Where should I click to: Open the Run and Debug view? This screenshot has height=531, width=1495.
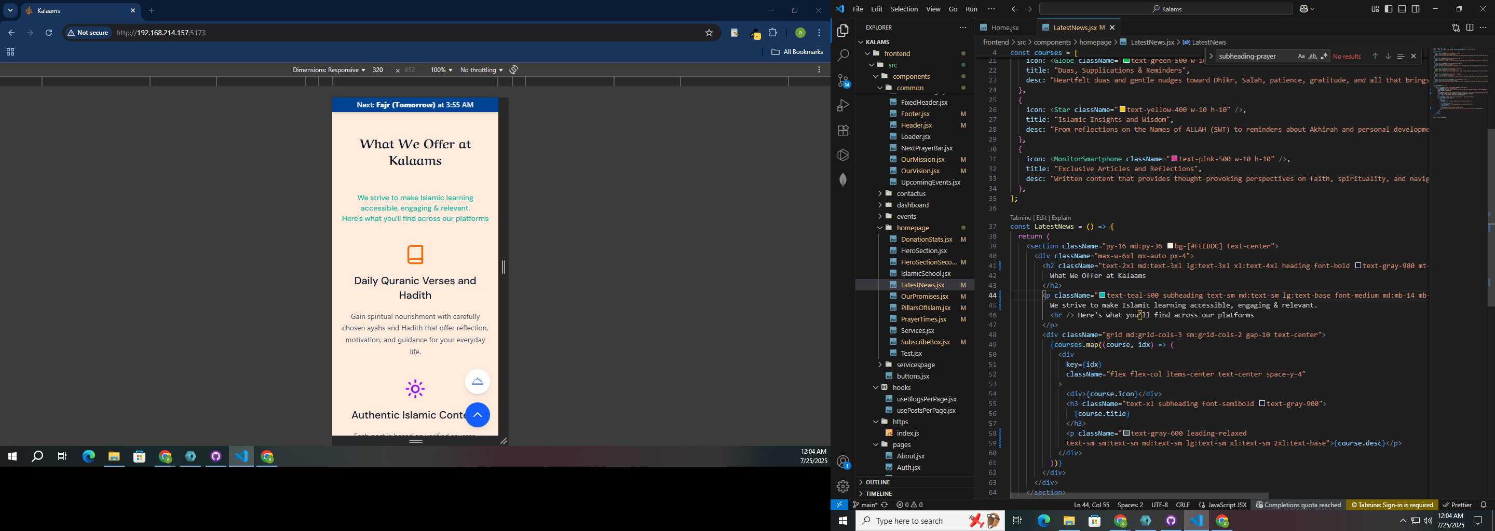(x=842, y=105)
